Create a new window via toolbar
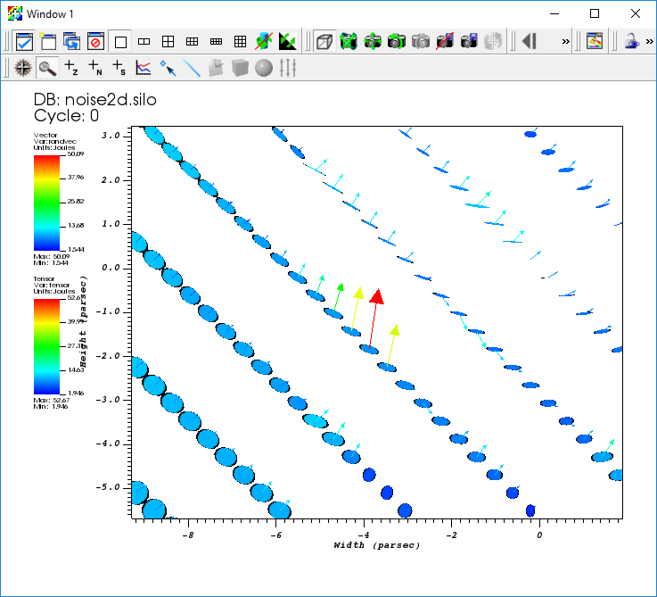 48,42
